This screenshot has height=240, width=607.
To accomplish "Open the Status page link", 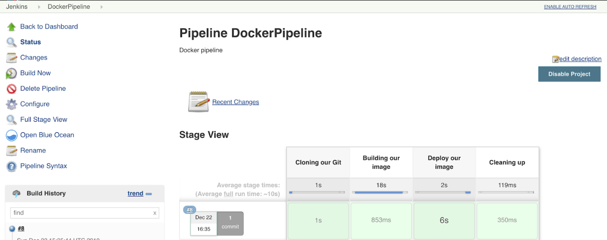I will [x=30, y=42].
